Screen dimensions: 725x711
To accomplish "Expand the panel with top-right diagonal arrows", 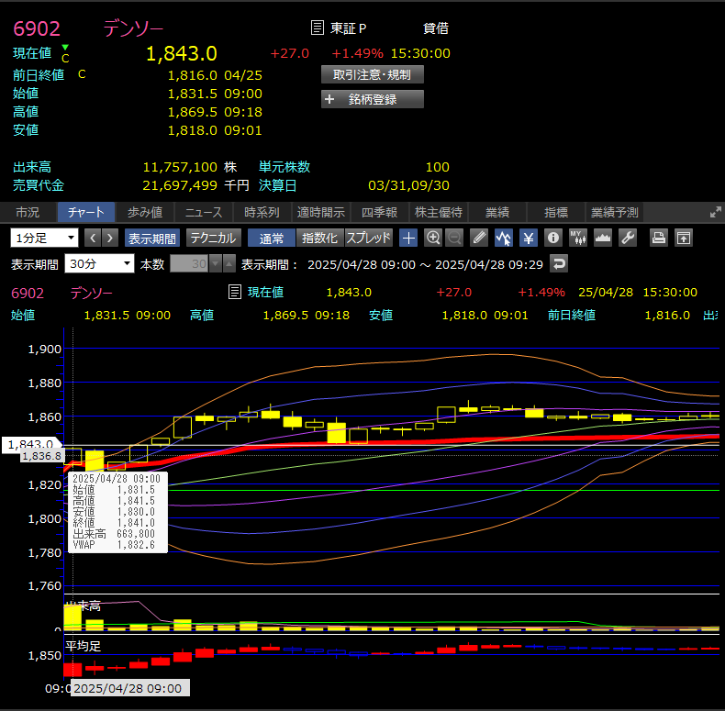I will click(716, 212).
